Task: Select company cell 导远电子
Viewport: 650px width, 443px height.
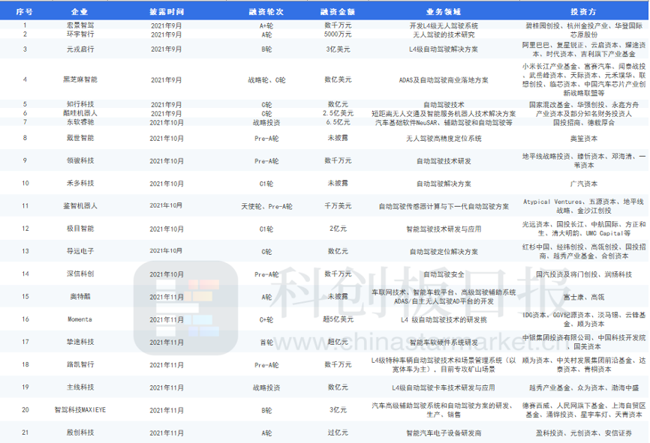Action: pyautogui.click(x=80, y=251)
